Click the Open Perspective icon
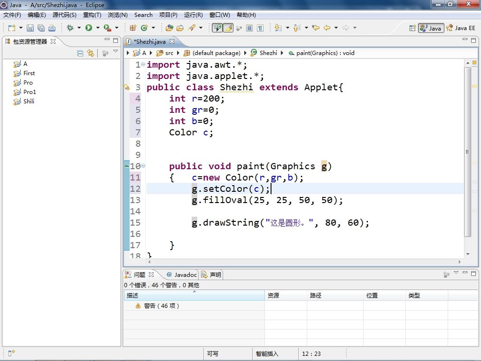Image resolution: width=481 pixels, height=361 pixels. 412,28
